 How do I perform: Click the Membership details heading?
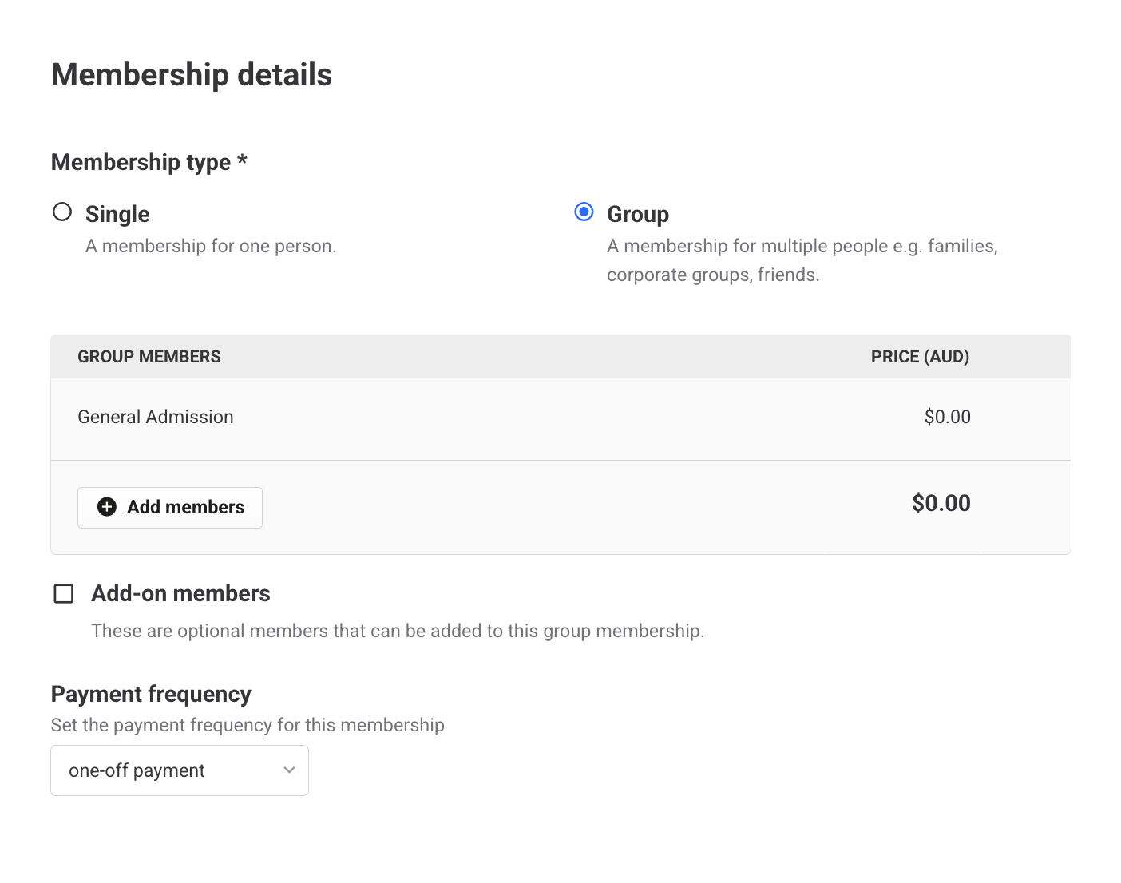192,75
